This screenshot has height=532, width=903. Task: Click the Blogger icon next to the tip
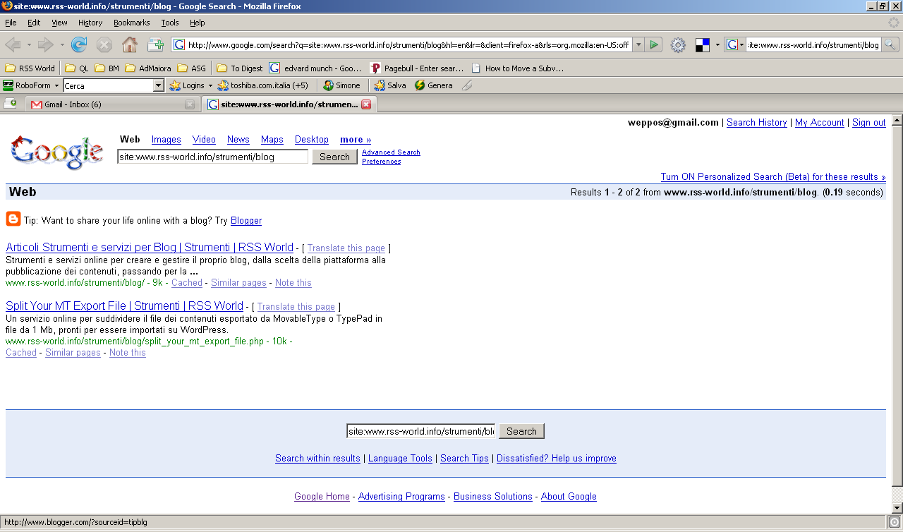13,219
